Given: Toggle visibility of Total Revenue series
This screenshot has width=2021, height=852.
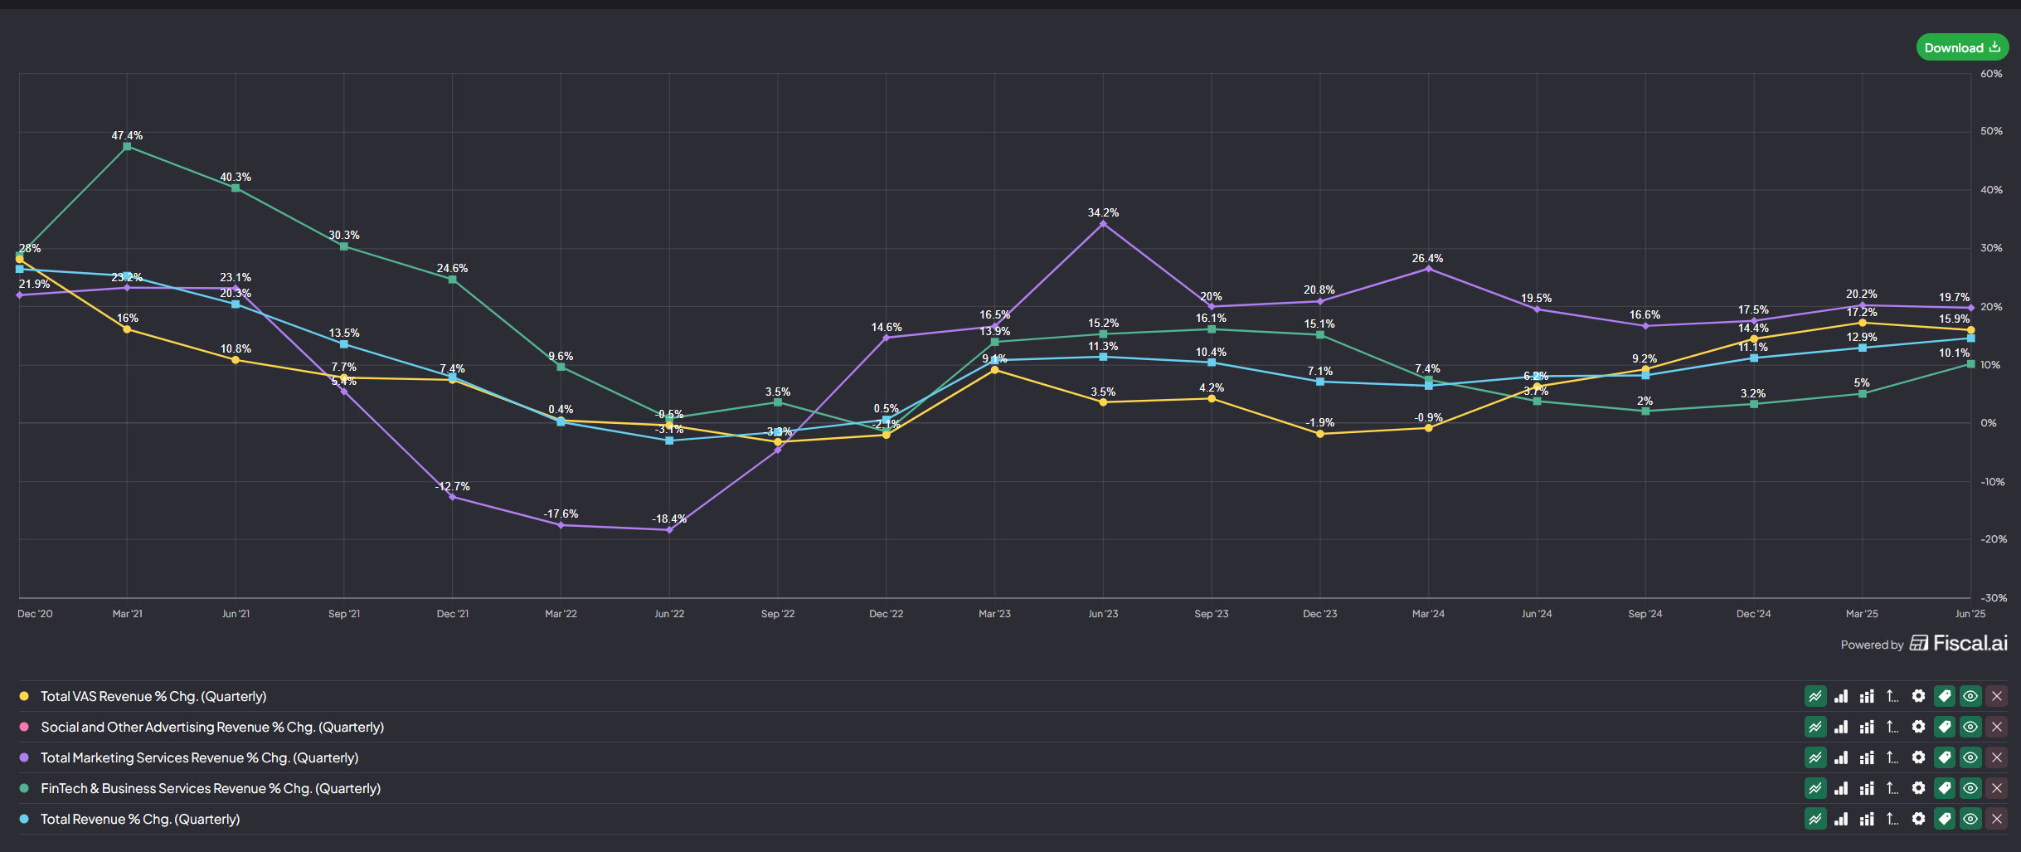Looking at the screenshot, I should pyautogui.click(x=1970, y=819).
